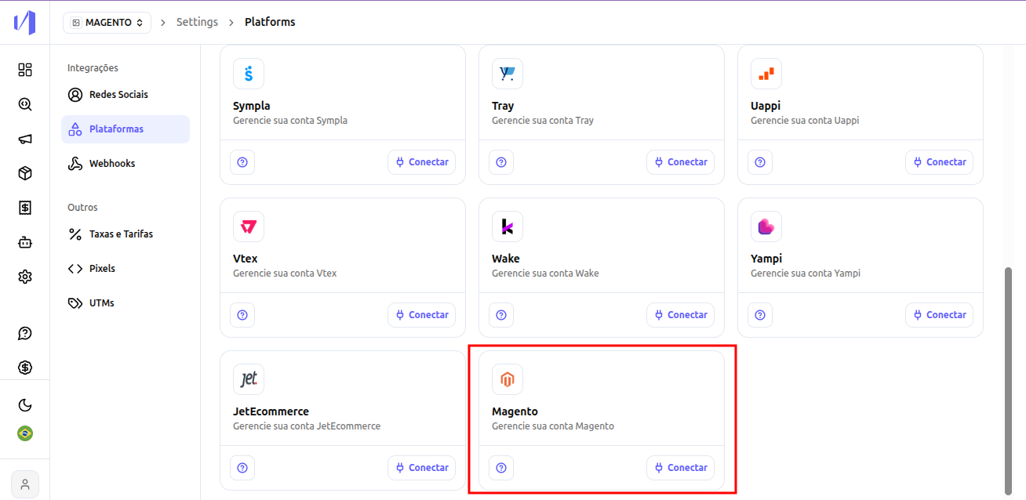Connect the Tray account
The image size is (1026, 500).
point(680,162)
